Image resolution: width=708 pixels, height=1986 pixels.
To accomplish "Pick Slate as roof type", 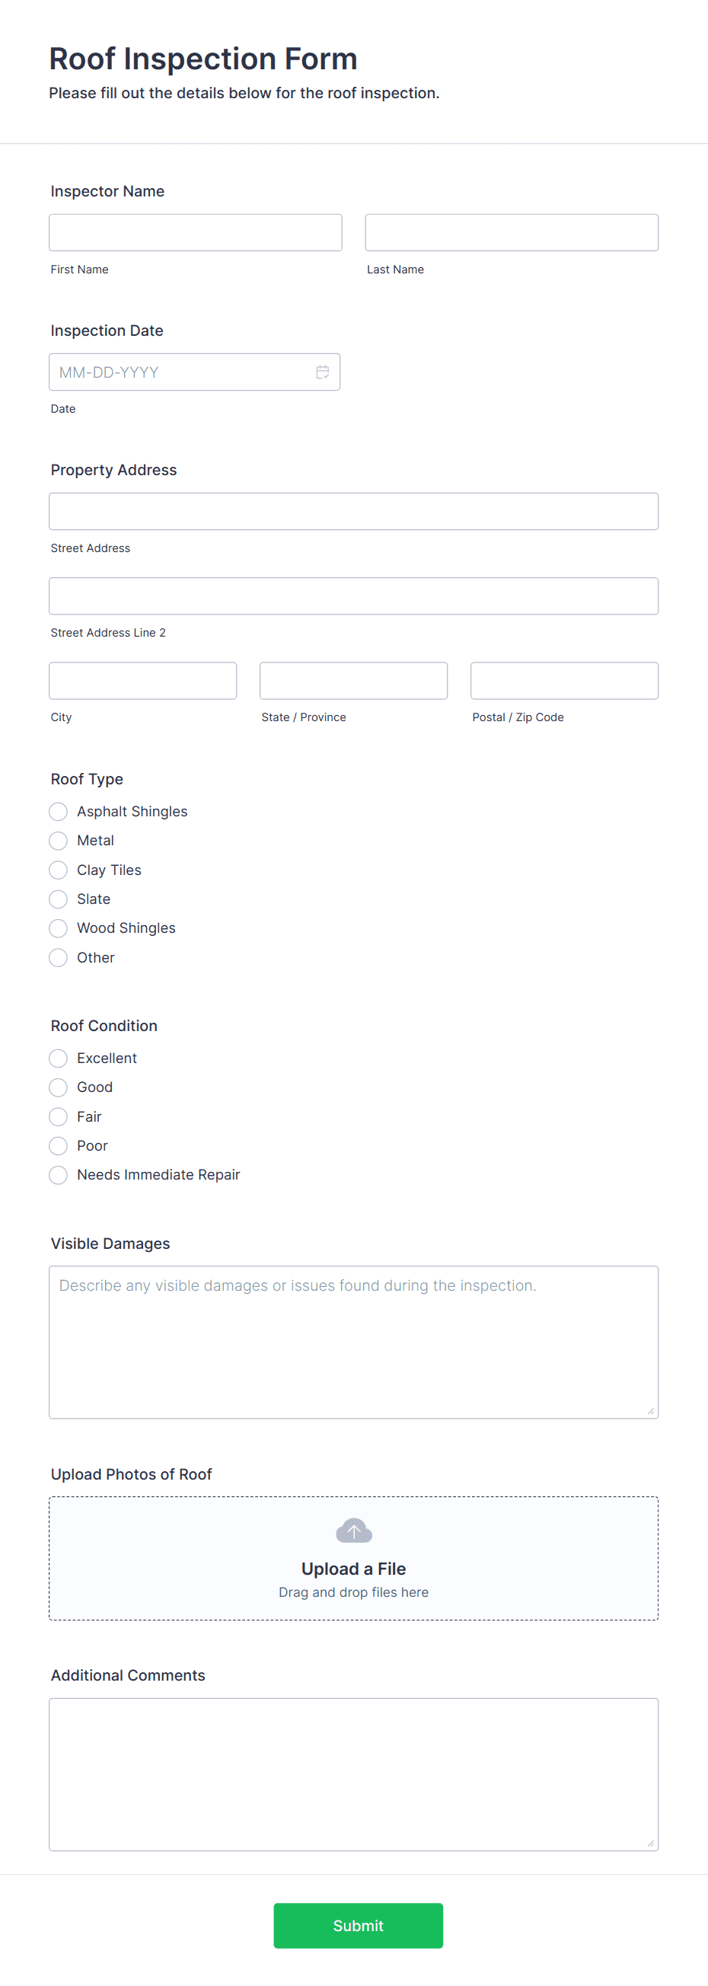I will coord(58,899).
